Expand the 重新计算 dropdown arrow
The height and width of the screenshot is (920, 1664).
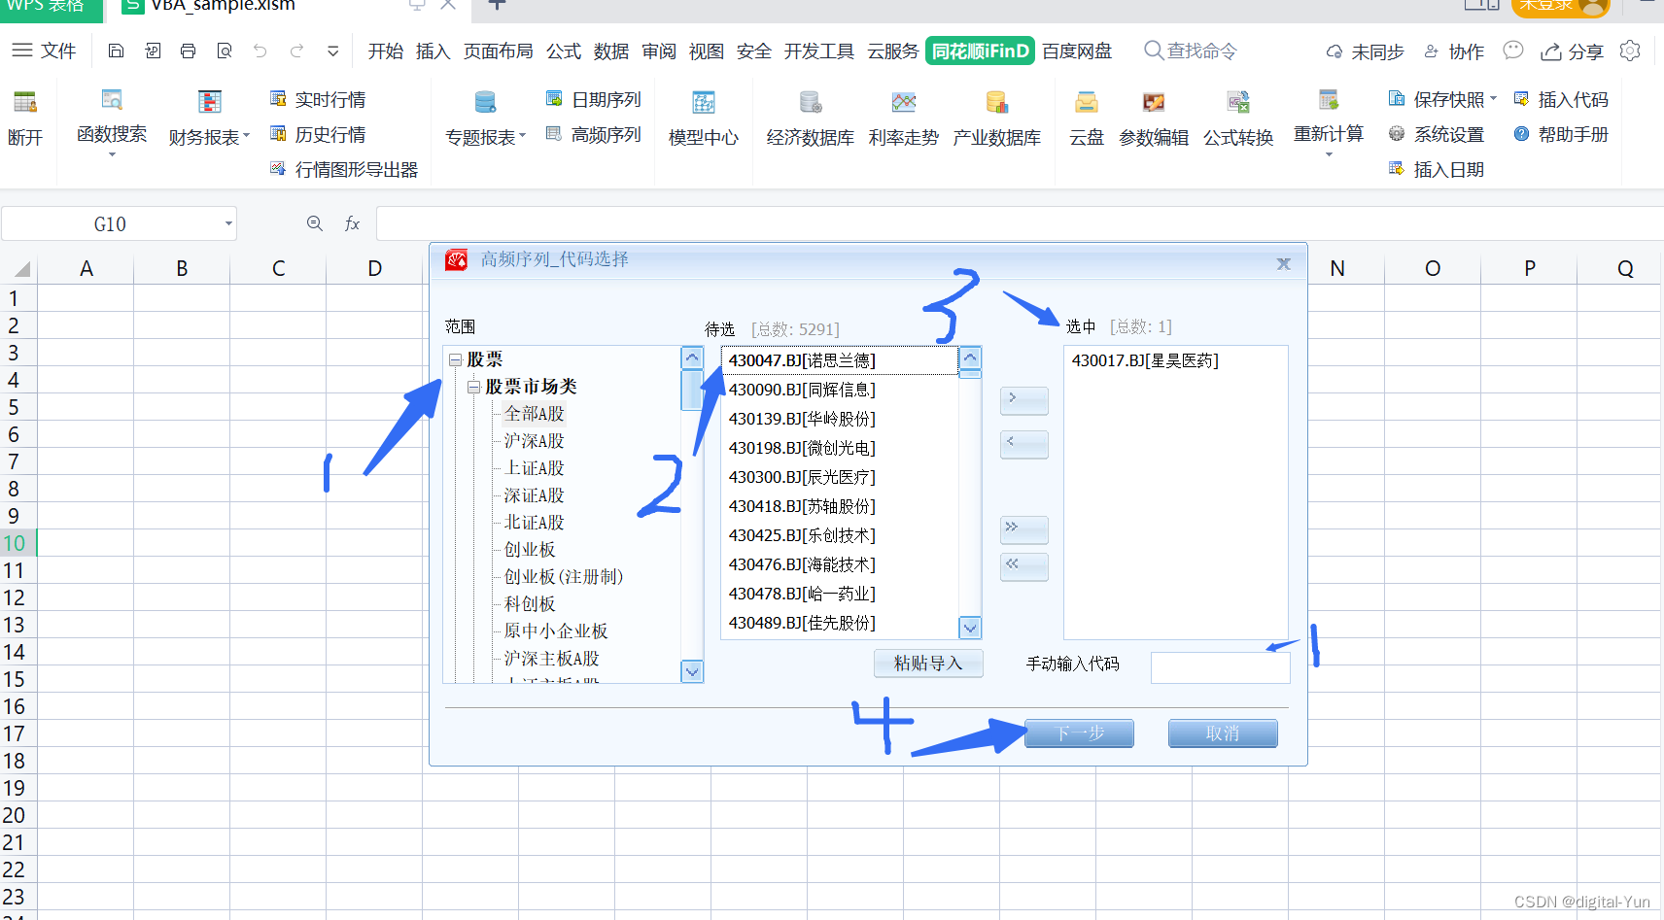[1329, 154]
